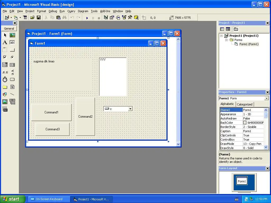Select the HScrollBar control tool
Screen dimensions: 271x203
coord(5,72)
